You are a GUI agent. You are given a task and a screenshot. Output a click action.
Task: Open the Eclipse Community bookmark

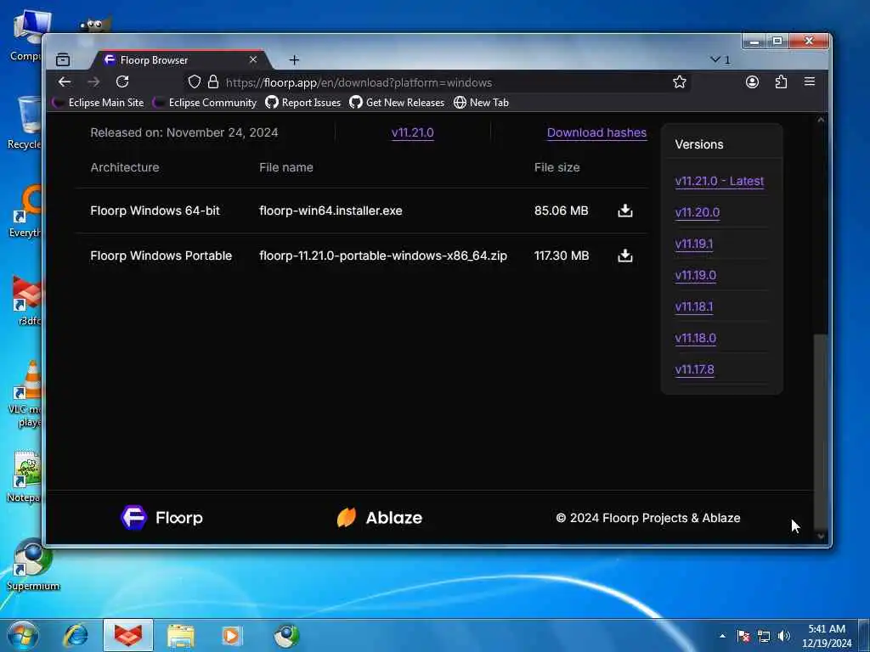205,103
